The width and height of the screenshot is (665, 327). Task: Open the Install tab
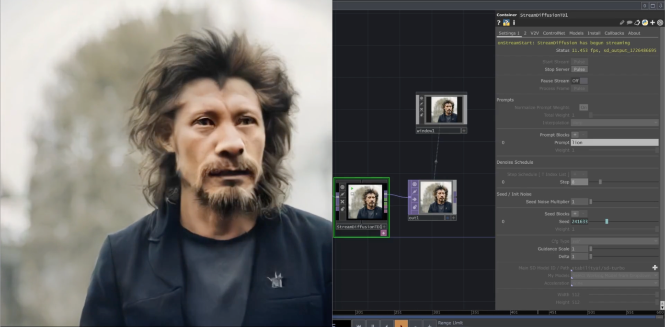point(594,33)
